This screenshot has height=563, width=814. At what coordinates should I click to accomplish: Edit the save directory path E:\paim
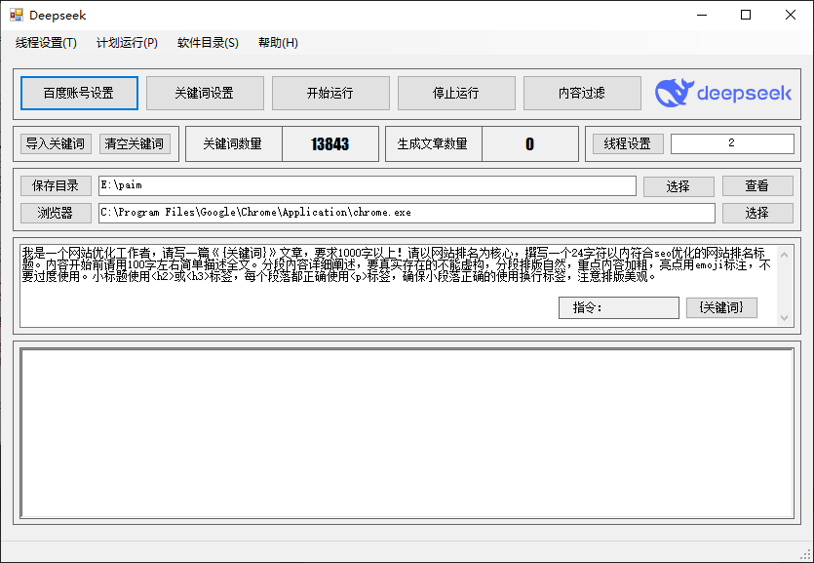click(x=367, y=186)
